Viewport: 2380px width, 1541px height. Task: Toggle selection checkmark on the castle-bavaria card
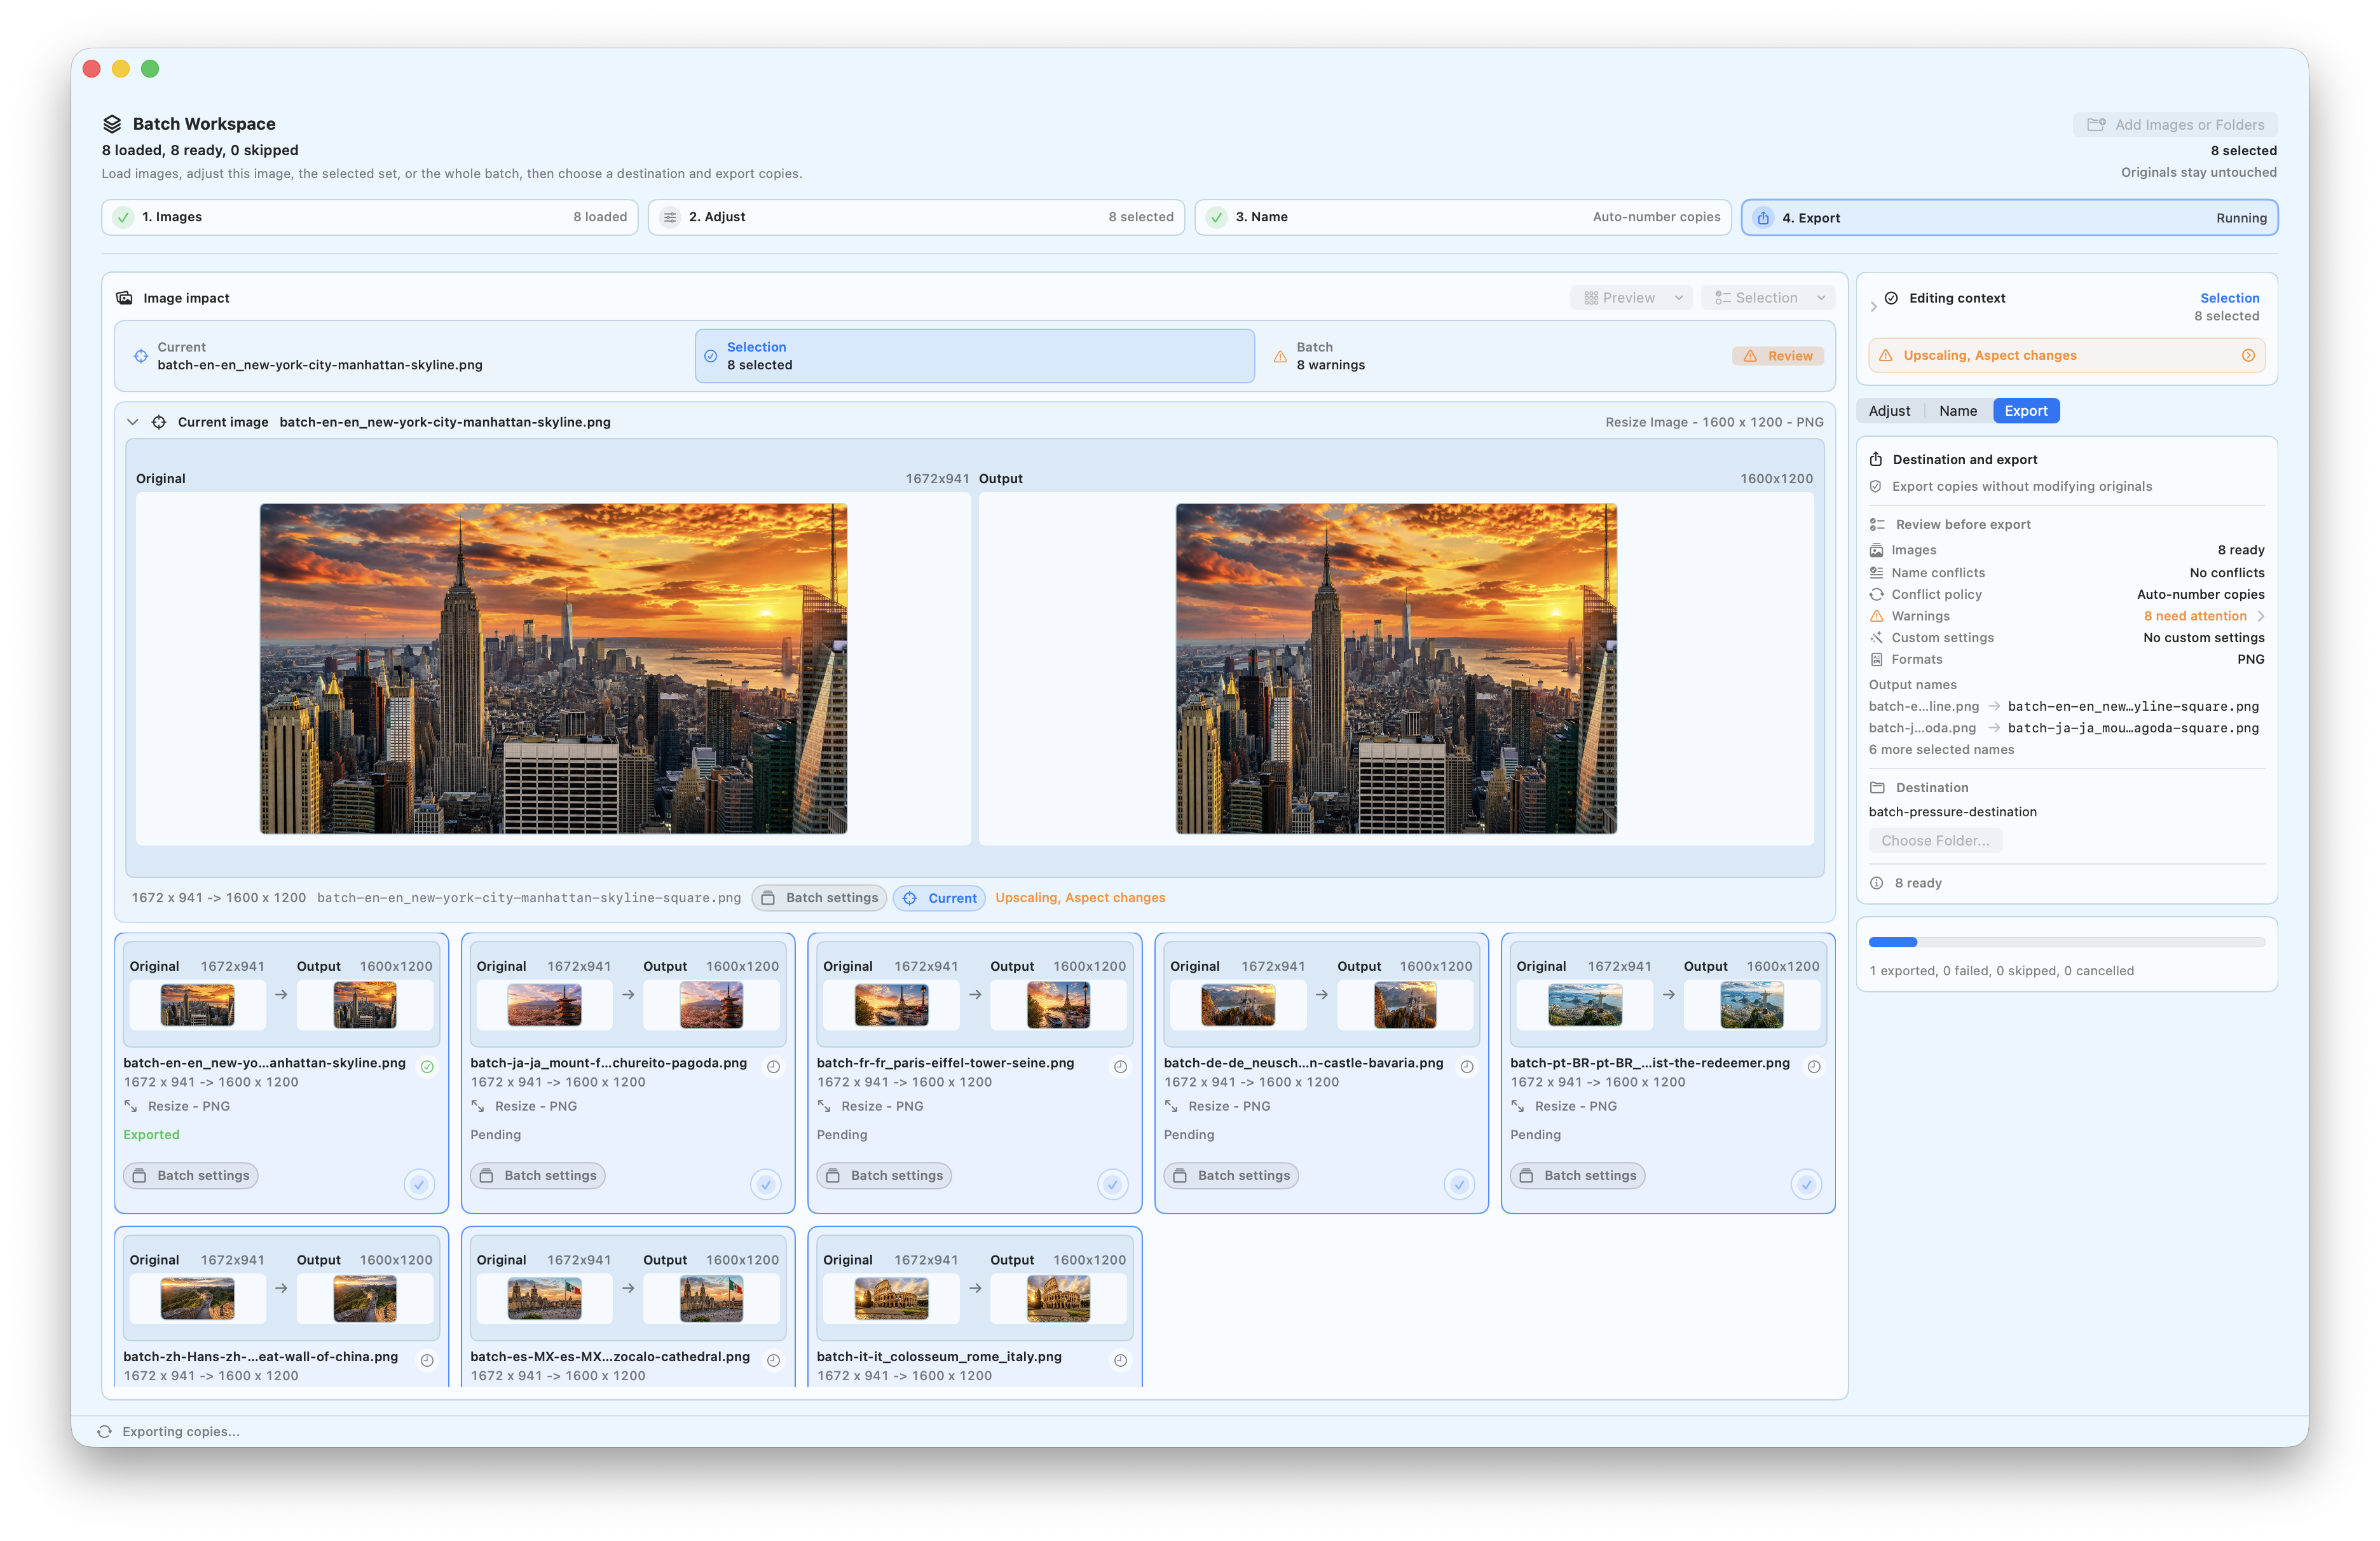[x=1459, y=1184]
